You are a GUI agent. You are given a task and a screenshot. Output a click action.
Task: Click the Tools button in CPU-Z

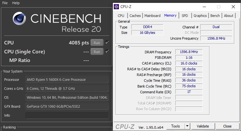(176, 126)
